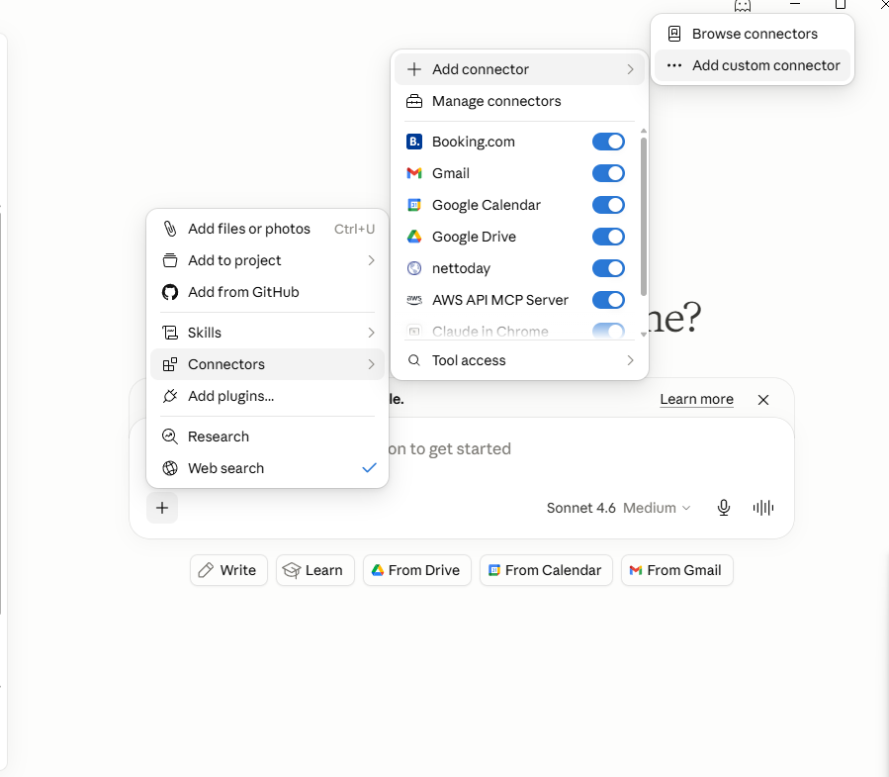Switch off the Google Calendar connector

point(608,205)
